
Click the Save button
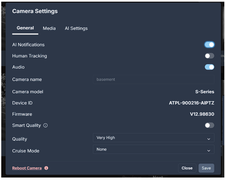point(206,168)
